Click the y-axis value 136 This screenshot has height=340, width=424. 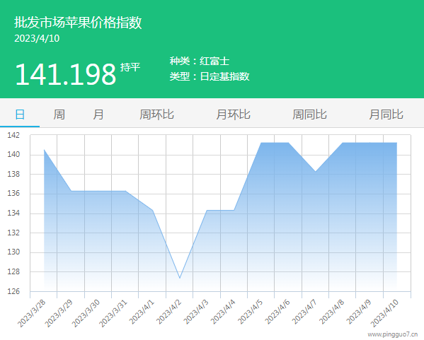coord(13,194)
